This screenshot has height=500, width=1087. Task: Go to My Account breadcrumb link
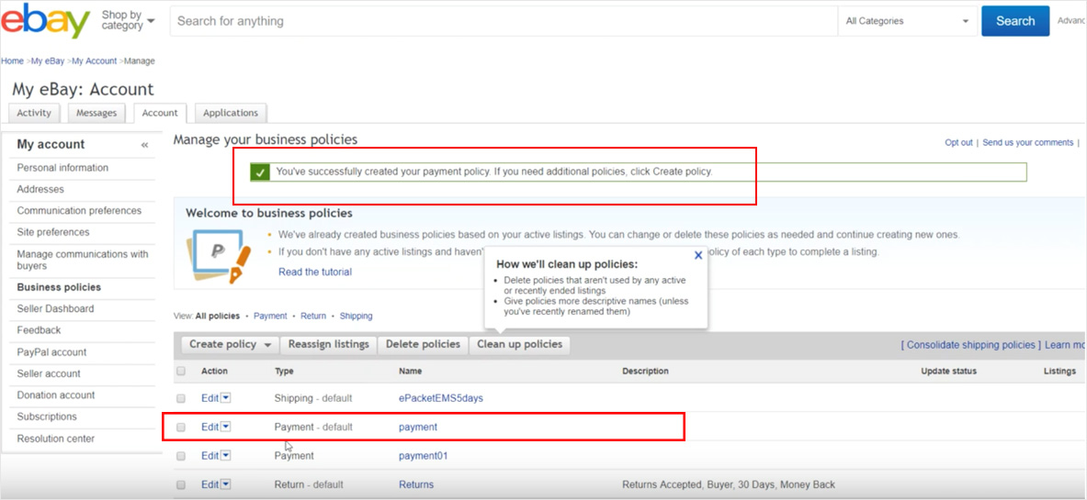[x=95, y=61]
